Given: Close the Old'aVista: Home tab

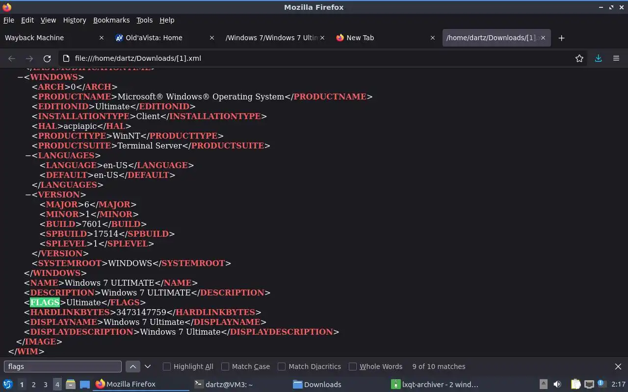Looking at the screenshot, I should [x=212, y=38].
